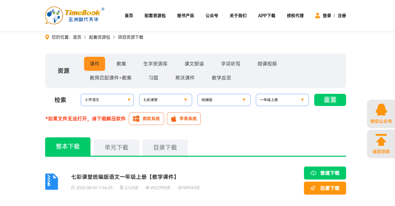The height and width of the screenshot is (206, 395).
Task: Click the 项目资源下载 breadcrumb text
Action: pos(131,37)
